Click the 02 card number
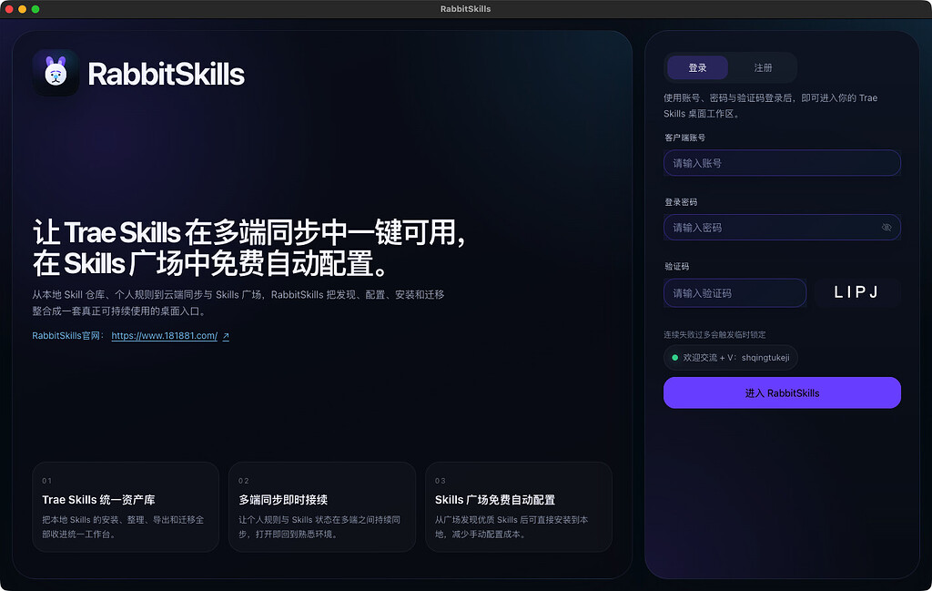This screenshot has width=932, height=591. pos(244,481)
